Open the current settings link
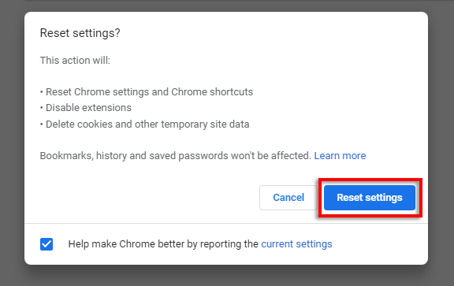Viewport: 454px width, 286px height. coord(296,244)
